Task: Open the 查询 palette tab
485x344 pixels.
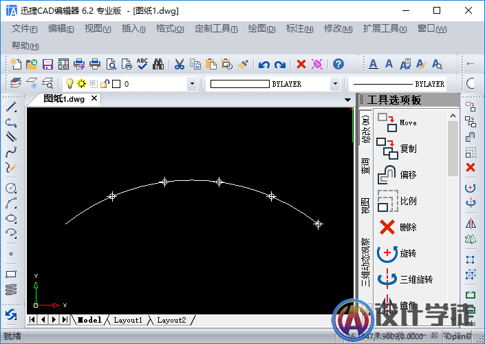Action: click(x=365, y=166)
